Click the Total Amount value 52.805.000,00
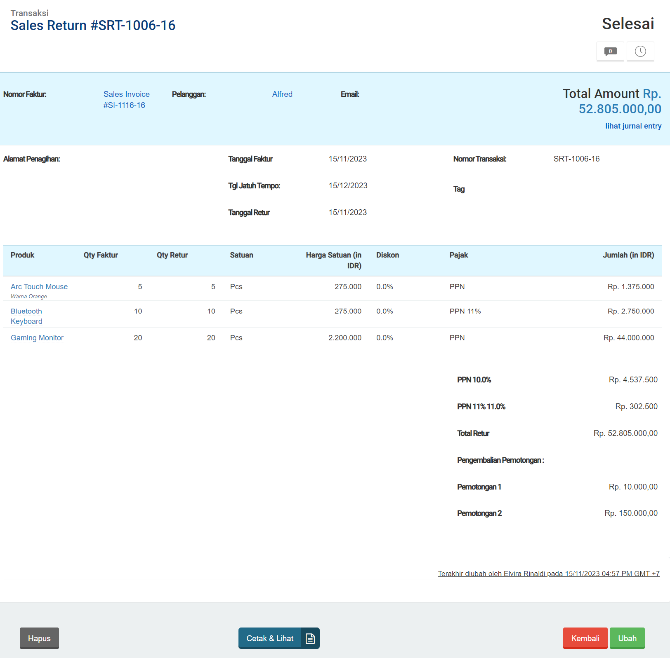 point(620,109)
